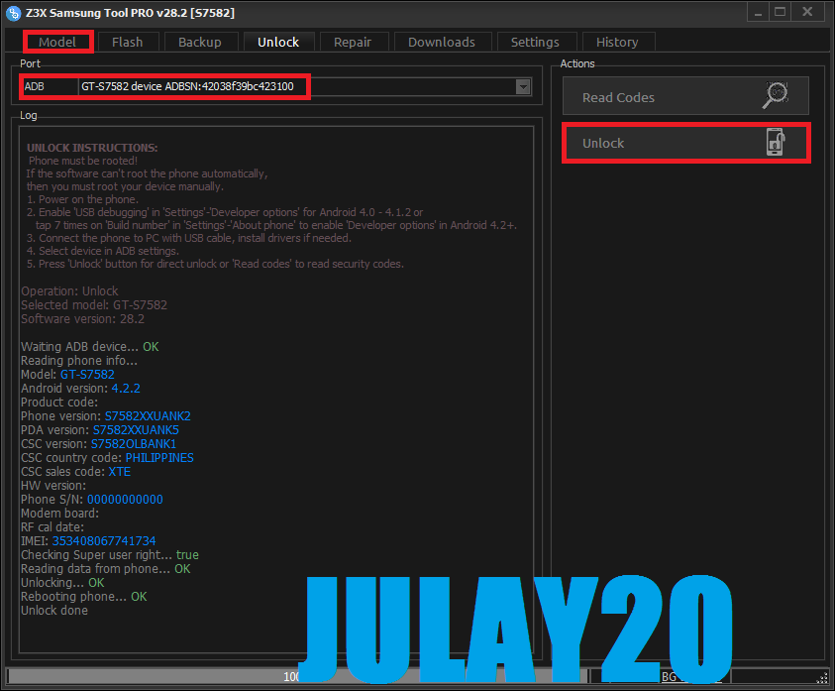Viewport: 835px width, 691px height.
Task: Click the CSC country code PHILIPPINES
Action: (159, 458)
